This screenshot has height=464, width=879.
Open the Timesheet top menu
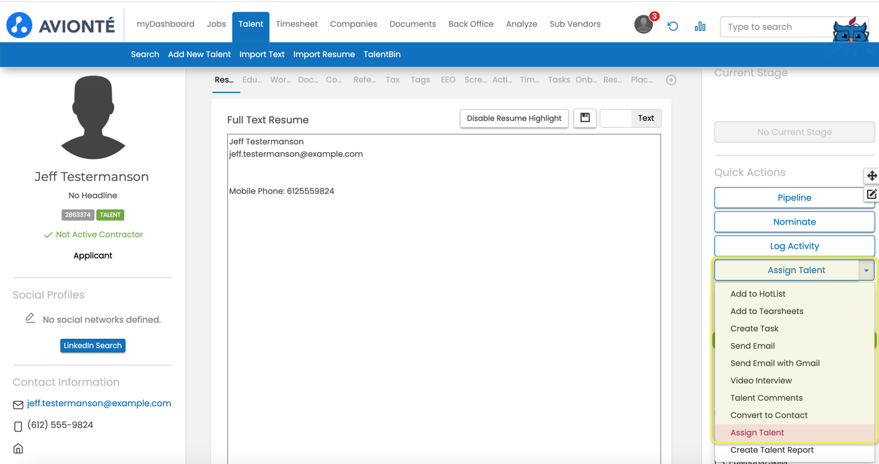296,24
